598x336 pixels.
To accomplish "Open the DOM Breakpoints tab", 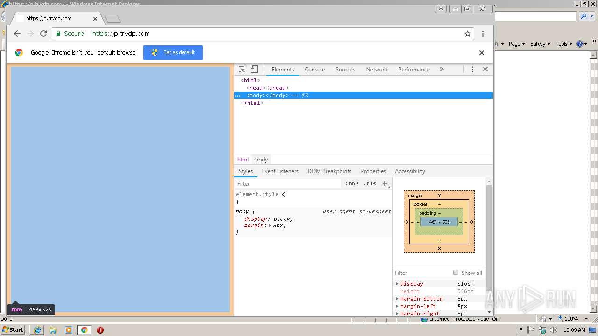I will [x=329, y=171].
